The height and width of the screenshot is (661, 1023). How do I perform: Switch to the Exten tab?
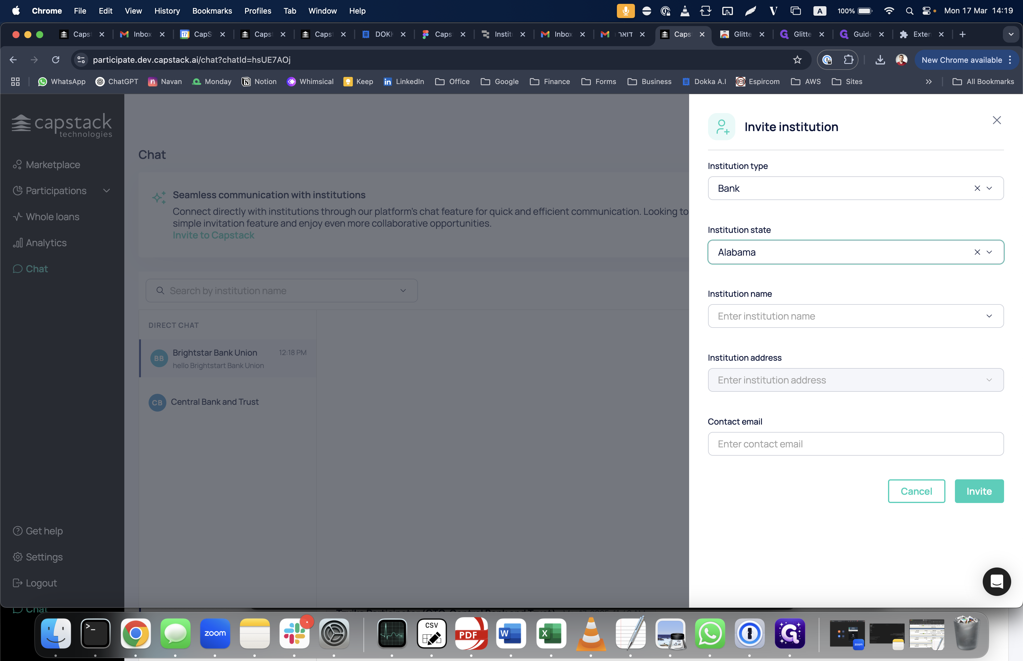click(x=921, y=34)
